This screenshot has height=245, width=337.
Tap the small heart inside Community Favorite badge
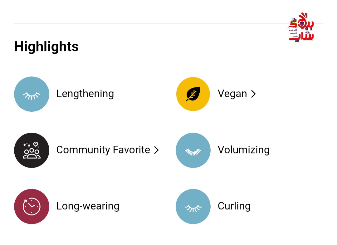point(36,145)
